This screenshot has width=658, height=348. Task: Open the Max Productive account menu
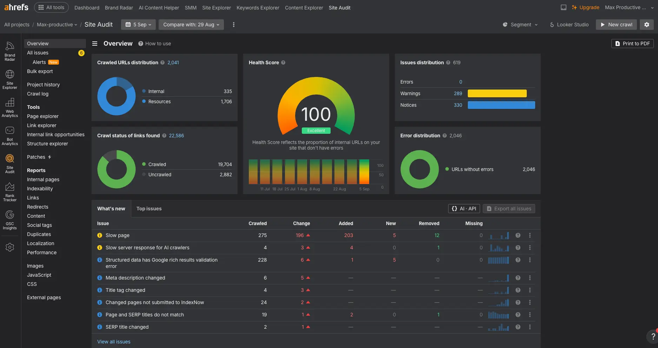tap(629, 7)
